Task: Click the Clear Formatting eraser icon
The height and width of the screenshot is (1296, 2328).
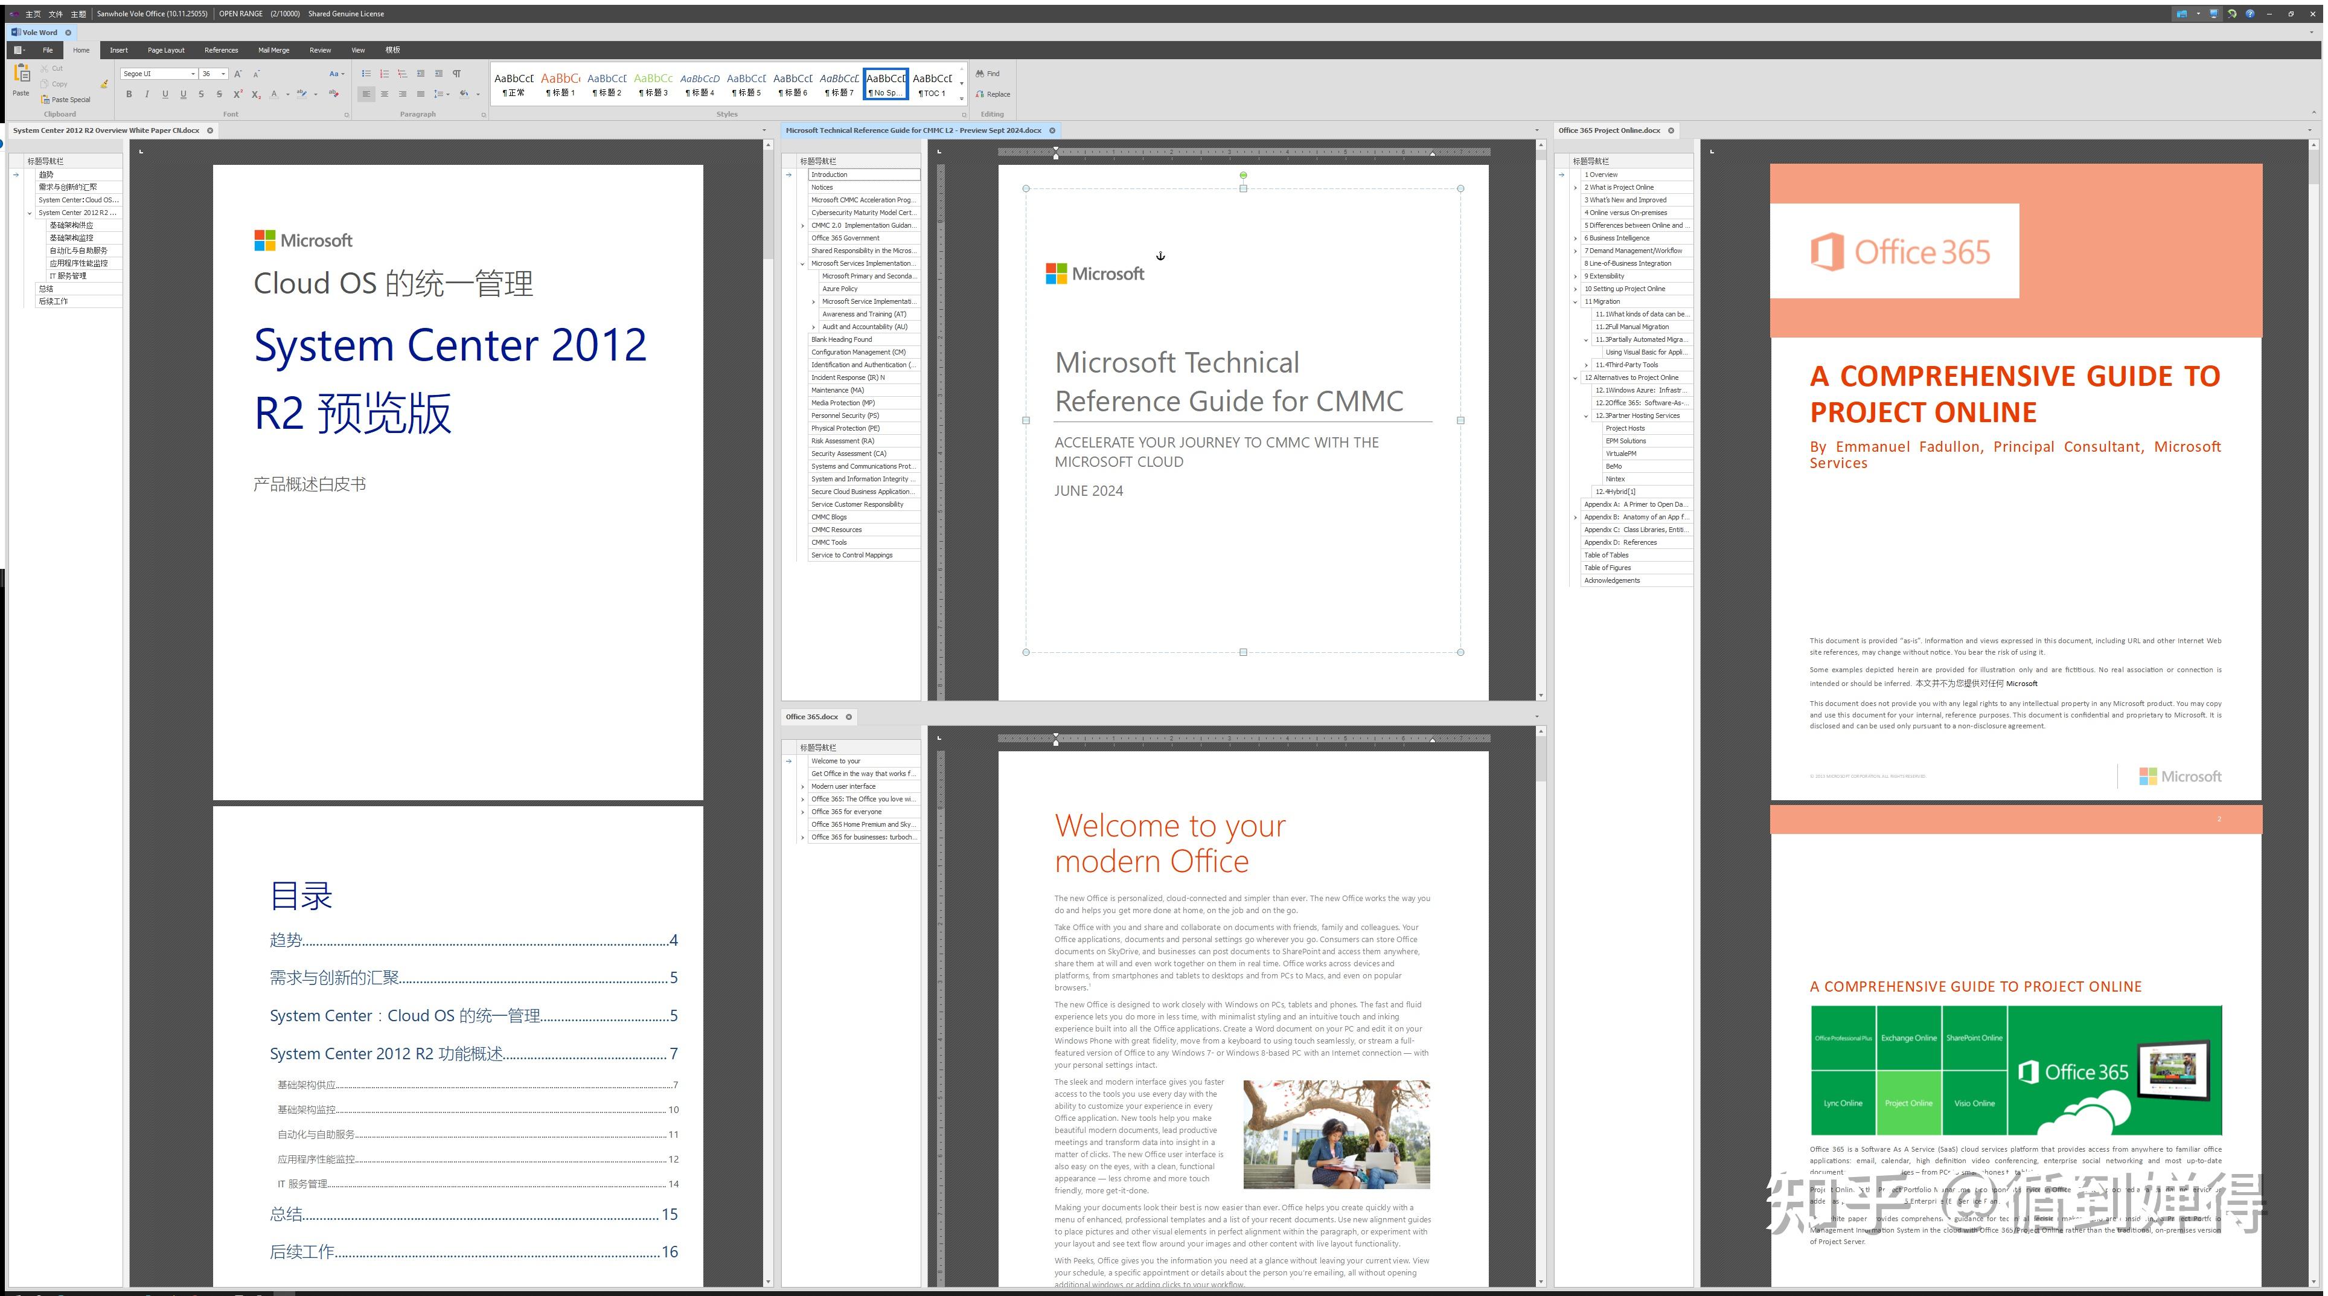Action: pos(333,93)
